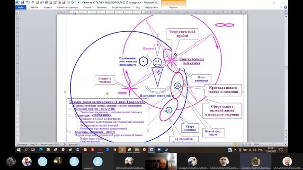Collapse the ribbon with the caret button

tap(281, 8)
